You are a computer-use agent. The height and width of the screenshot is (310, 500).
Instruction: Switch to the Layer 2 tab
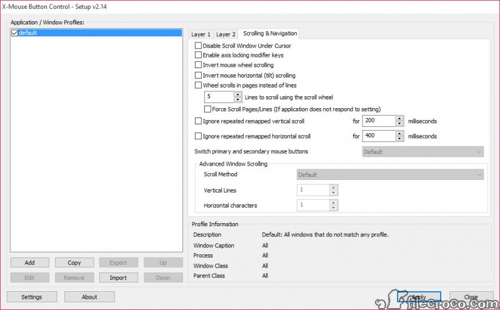[226, 34]
